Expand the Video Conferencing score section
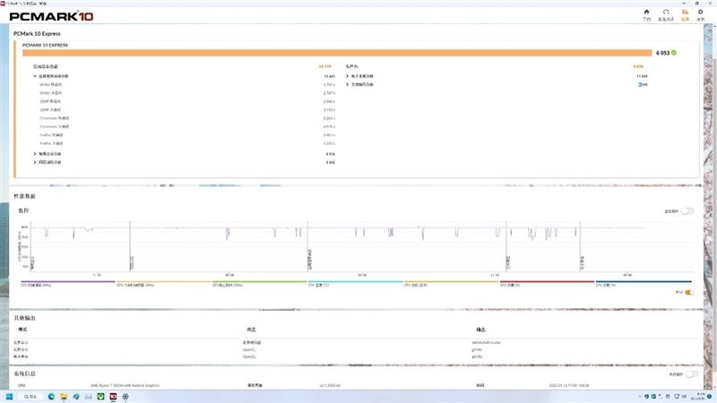Viewport: 717px width, 403px height. click(x=35, y=154)
